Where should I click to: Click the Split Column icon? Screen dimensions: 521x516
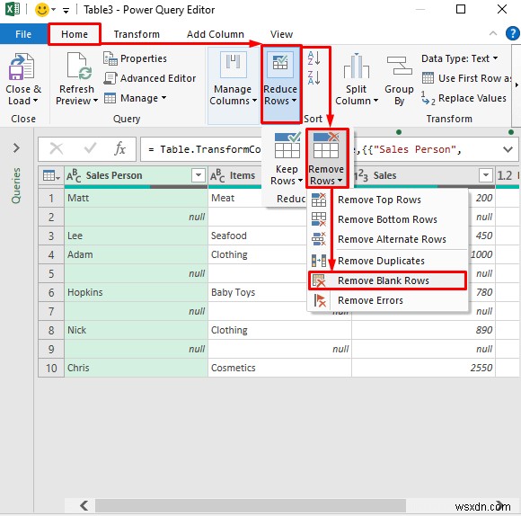pos(357,66)
